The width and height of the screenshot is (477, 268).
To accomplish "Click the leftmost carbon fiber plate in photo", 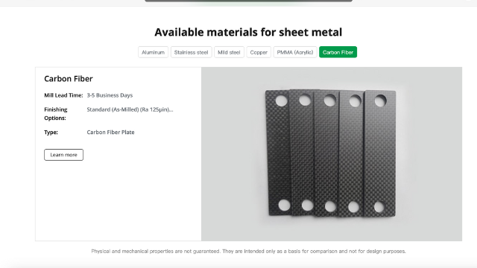I will tap(277, 152).
